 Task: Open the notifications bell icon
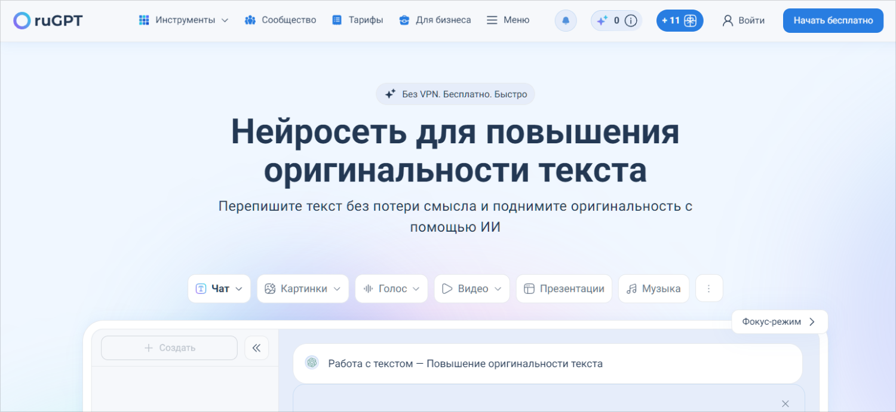[x=566, y=20]
